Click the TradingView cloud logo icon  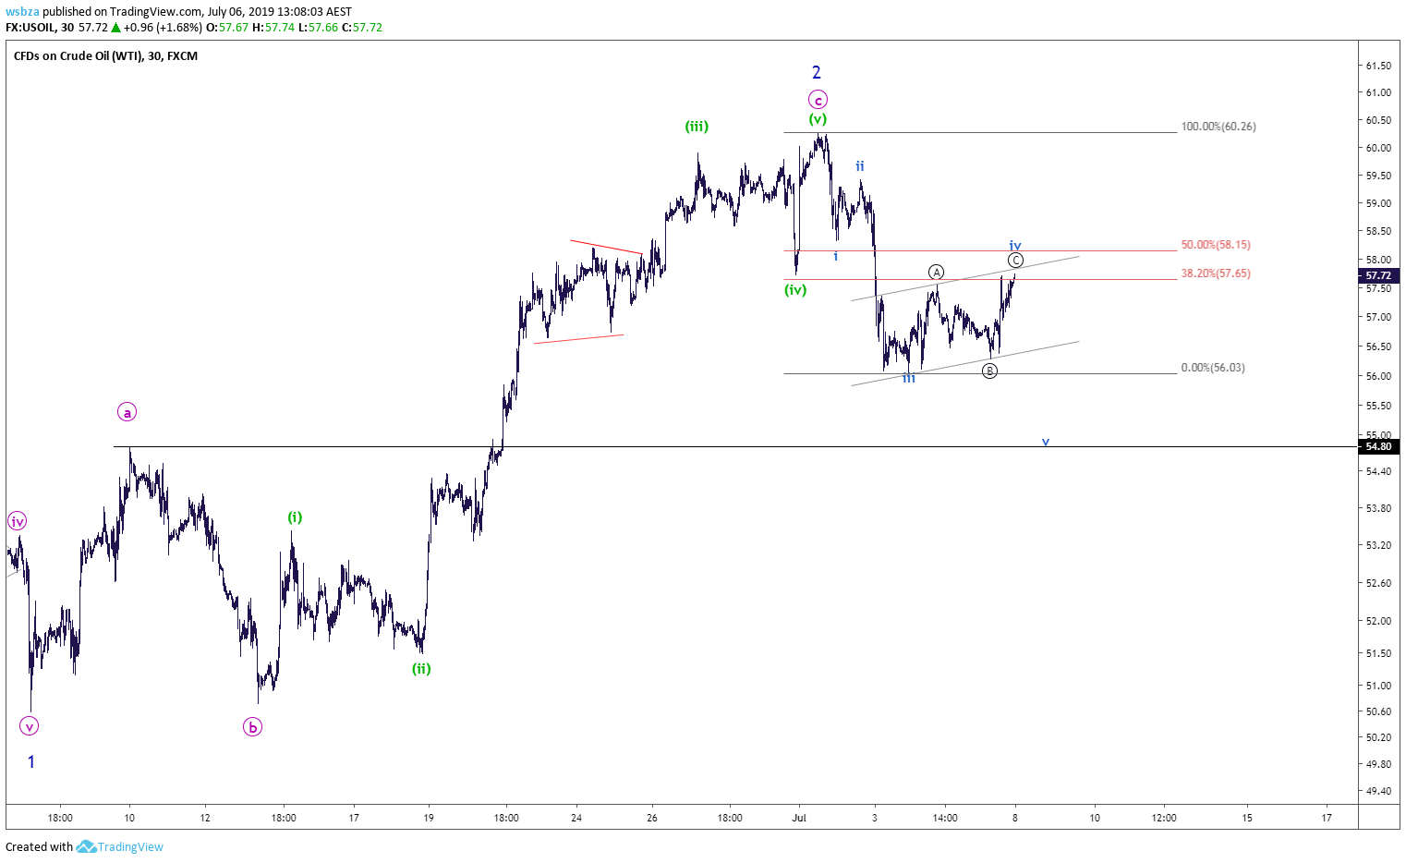tap(86, 846)
